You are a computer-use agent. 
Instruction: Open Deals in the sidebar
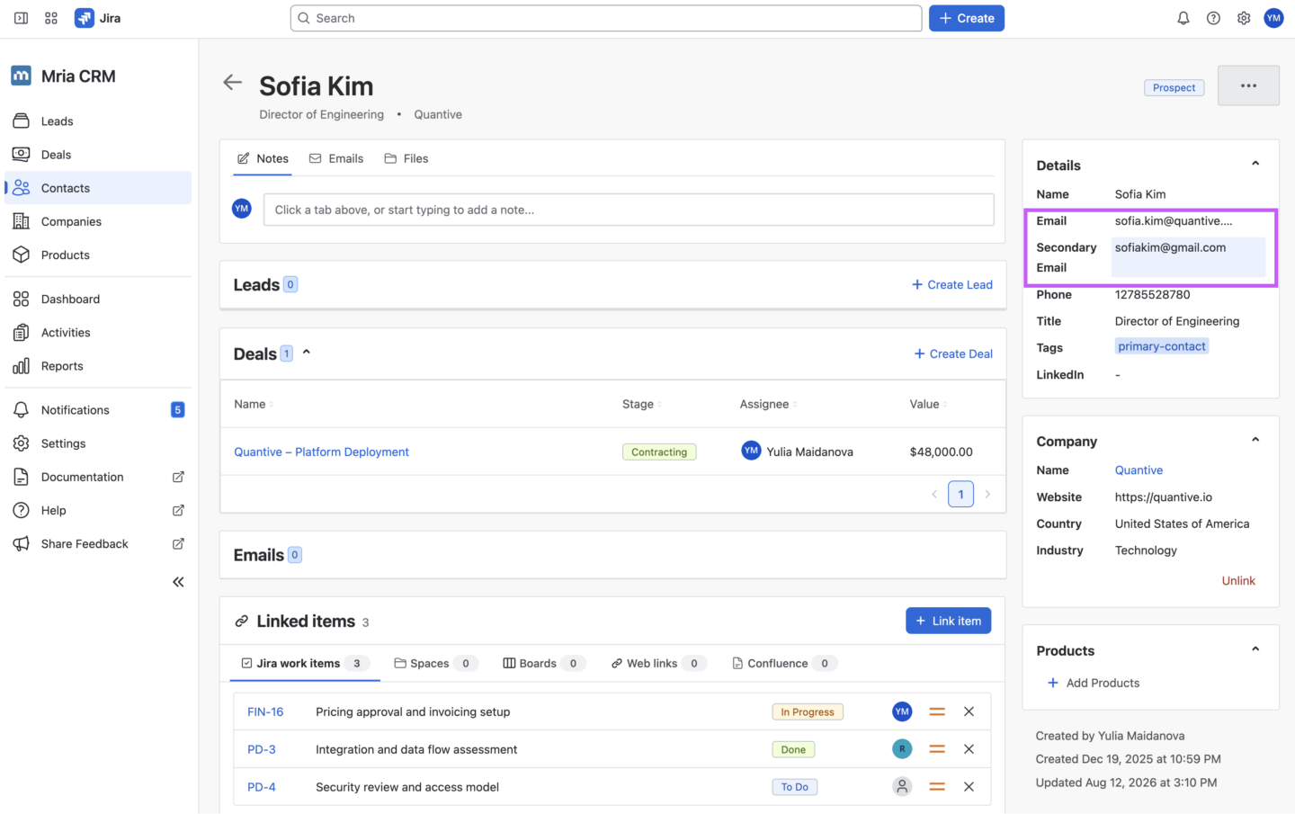point(98,155)
